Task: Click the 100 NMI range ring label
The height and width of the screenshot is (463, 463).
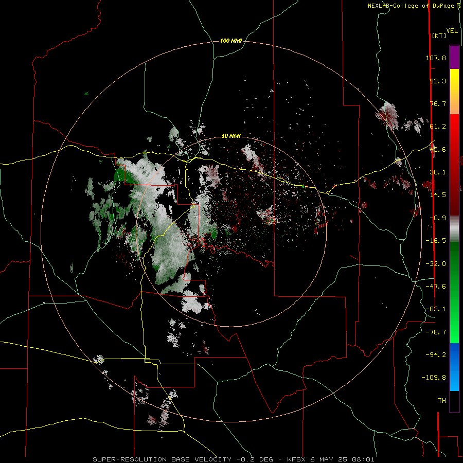Action: point(231,41)
